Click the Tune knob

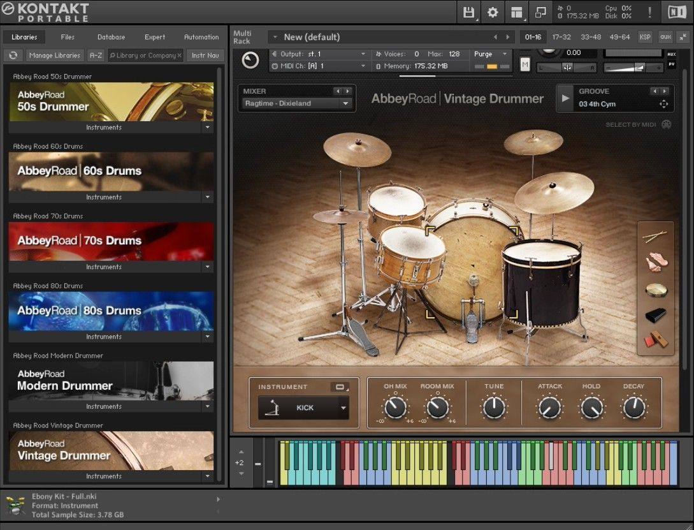point(494,407)
